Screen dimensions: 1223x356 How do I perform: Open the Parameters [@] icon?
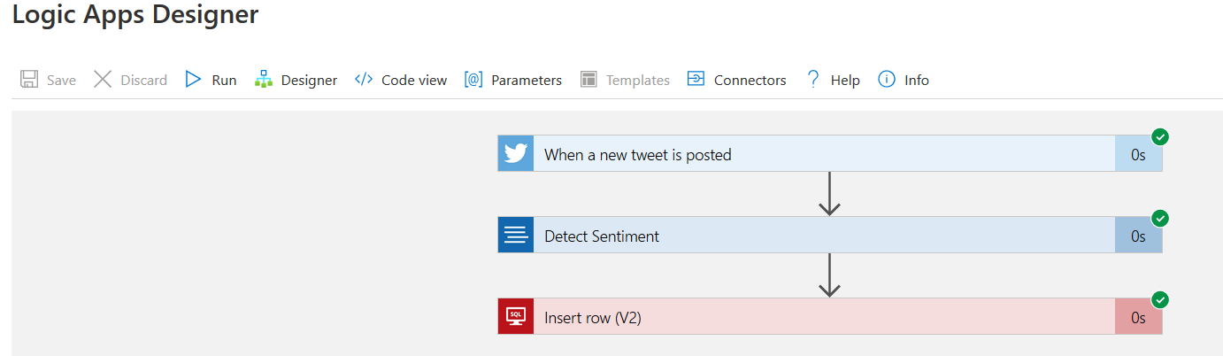click(473, 80)
